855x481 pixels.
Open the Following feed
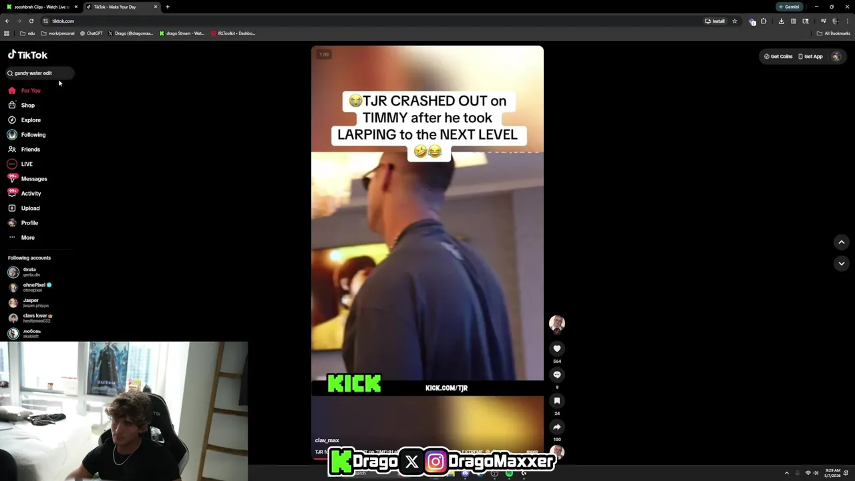tap(27, 134)
